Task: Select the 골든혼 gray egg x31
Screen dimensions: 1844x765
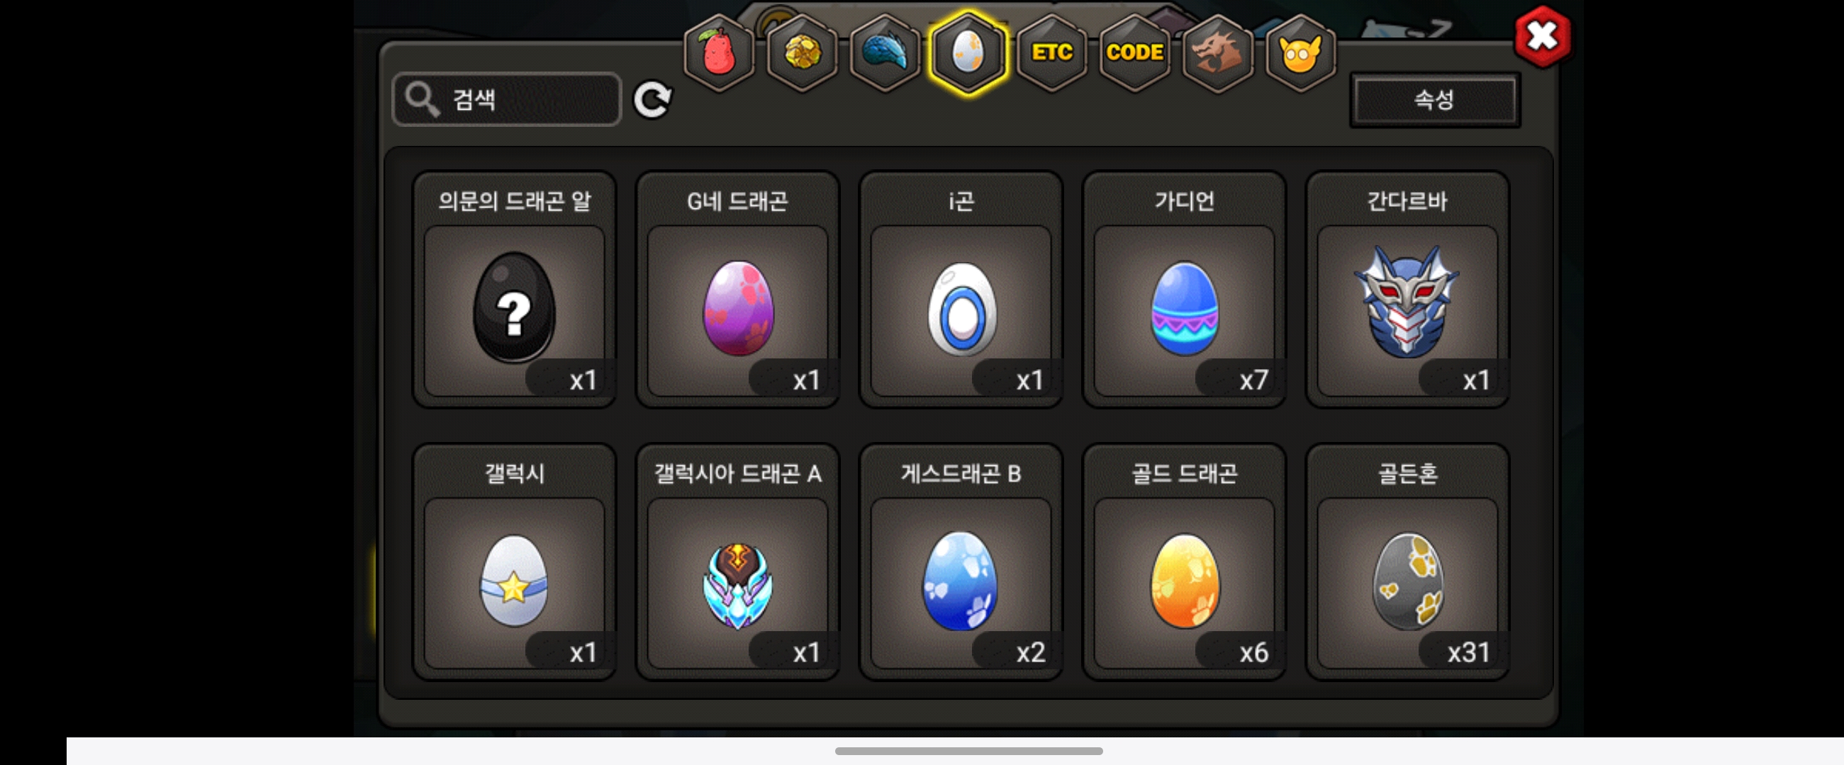Action: pos(1407,562)
